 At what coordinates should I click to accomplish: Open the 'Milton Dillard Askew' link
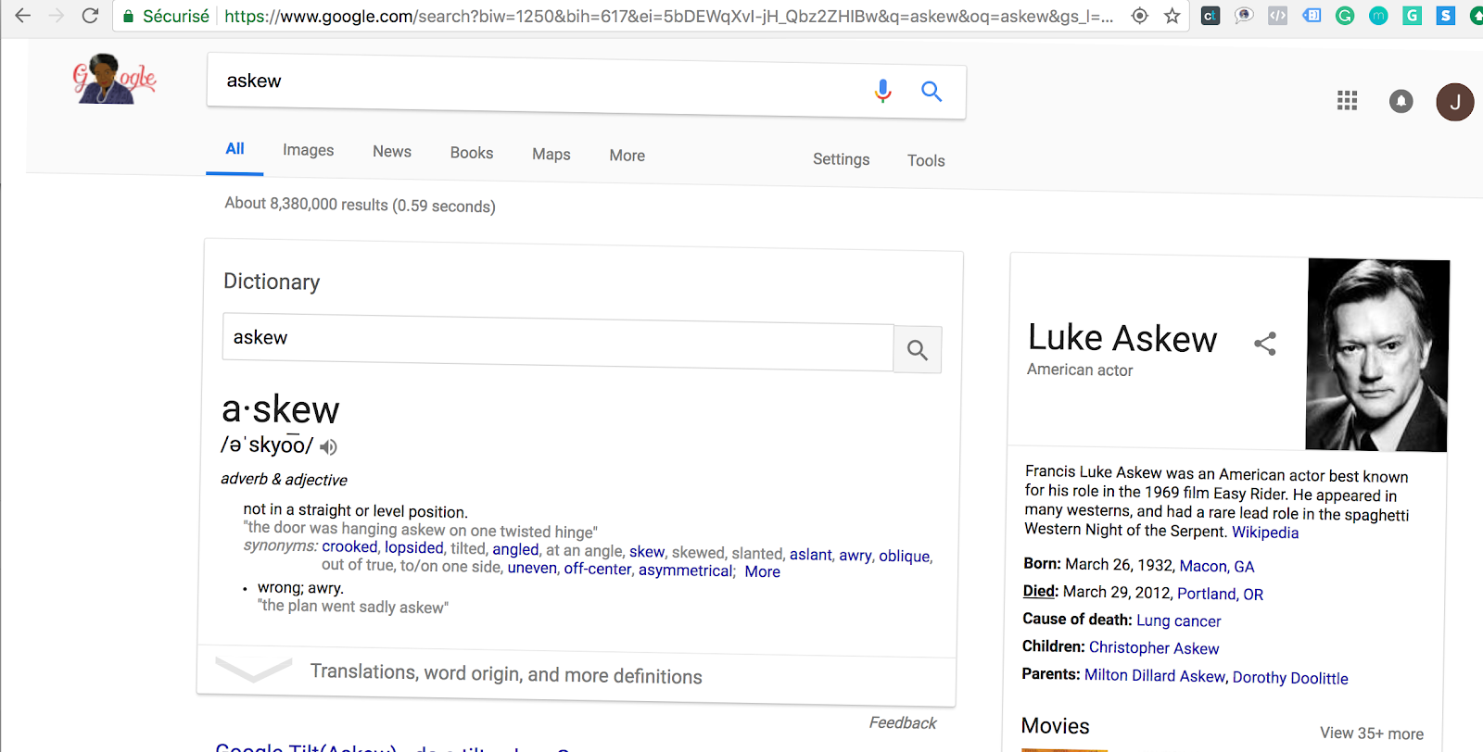1155,676
